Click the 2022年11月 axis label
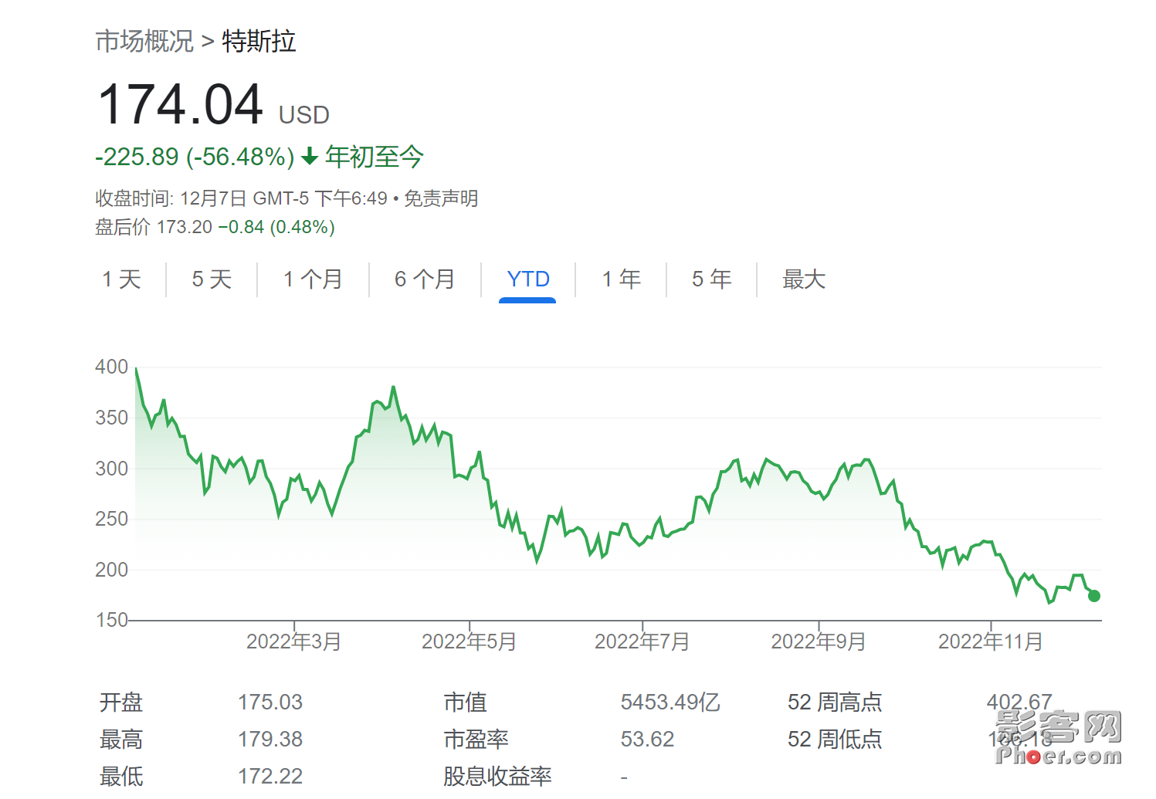 [x=991, y=642]
